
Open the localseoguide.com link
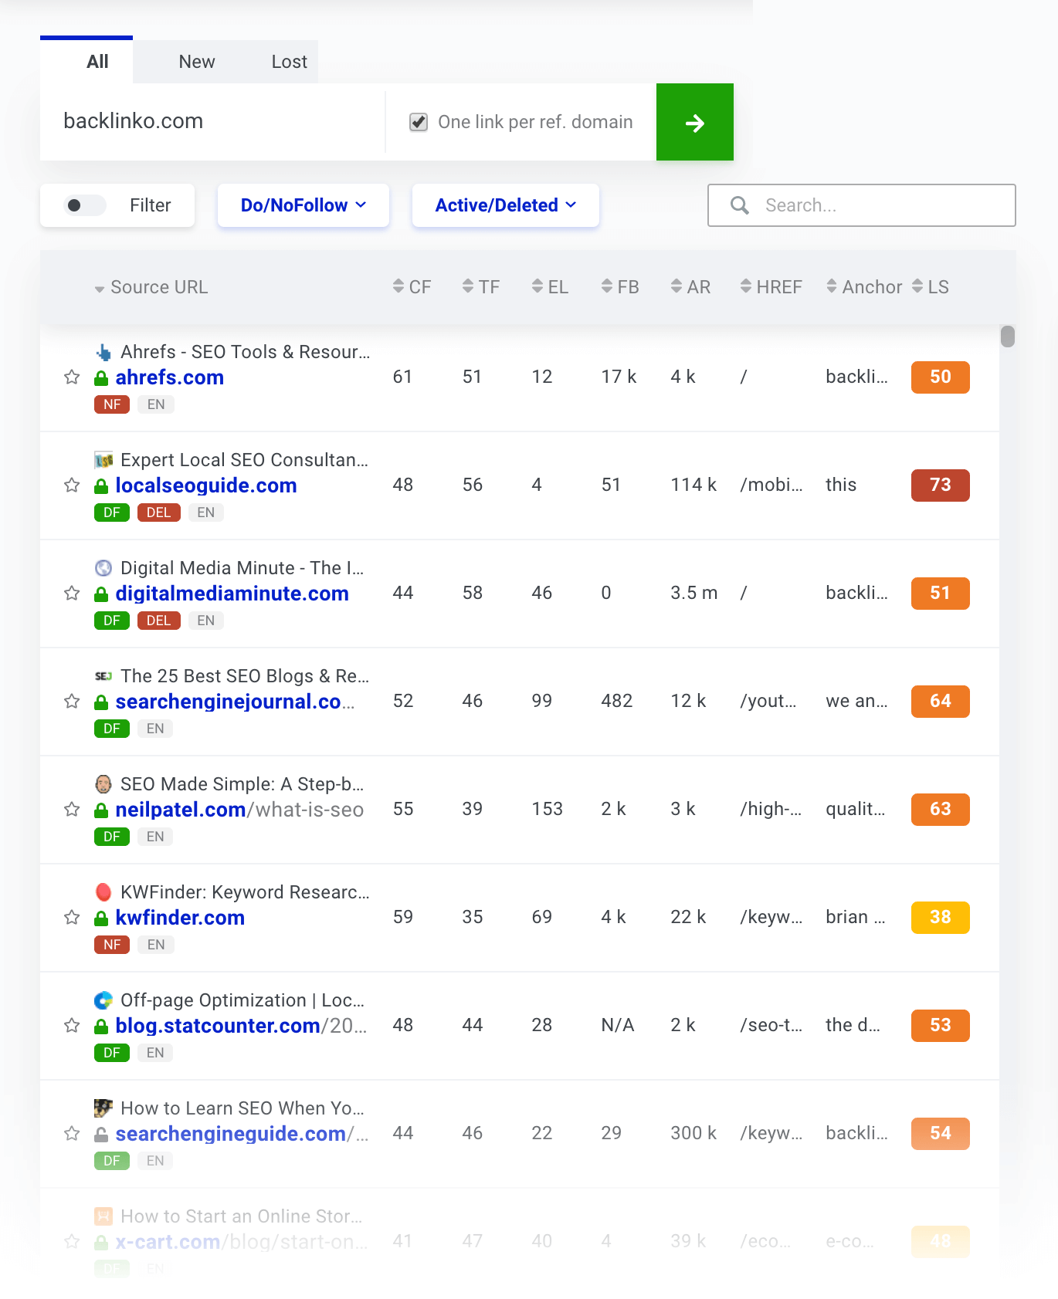coord(206,485)
